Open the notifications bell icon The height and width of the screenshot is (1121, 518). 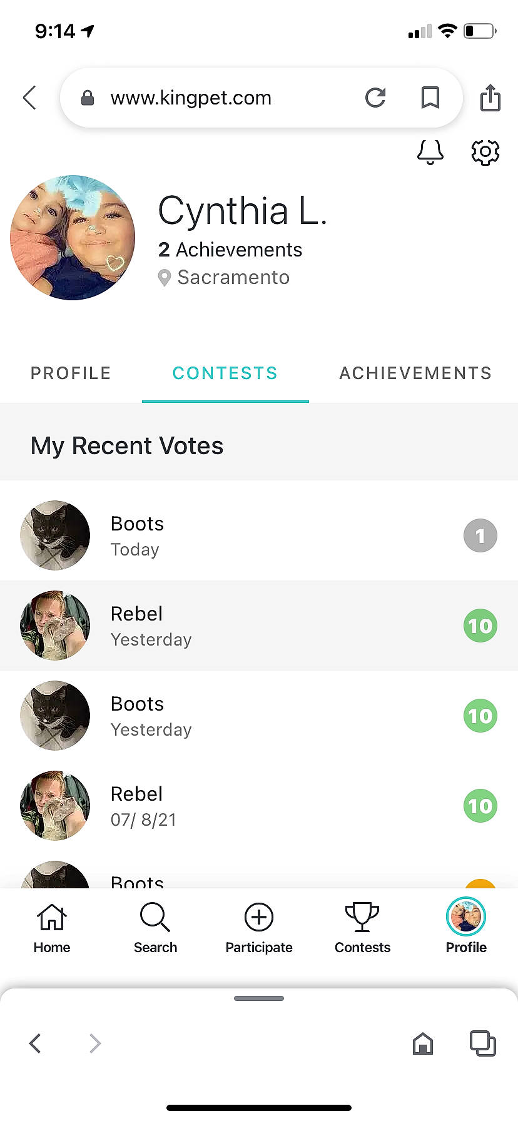tap(430, 152)
